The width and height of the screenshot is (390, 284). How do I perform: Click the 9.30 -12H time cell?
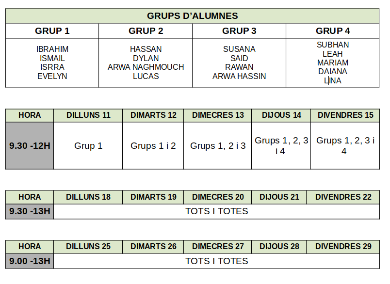tap(30, 145)
